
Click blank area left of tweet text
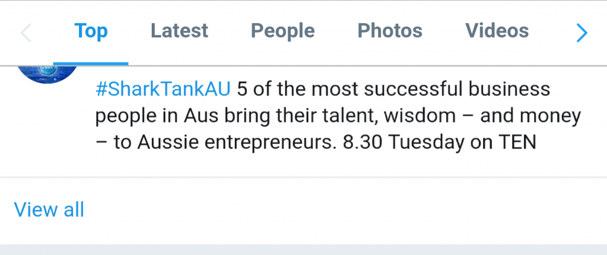tap(47, 130)
